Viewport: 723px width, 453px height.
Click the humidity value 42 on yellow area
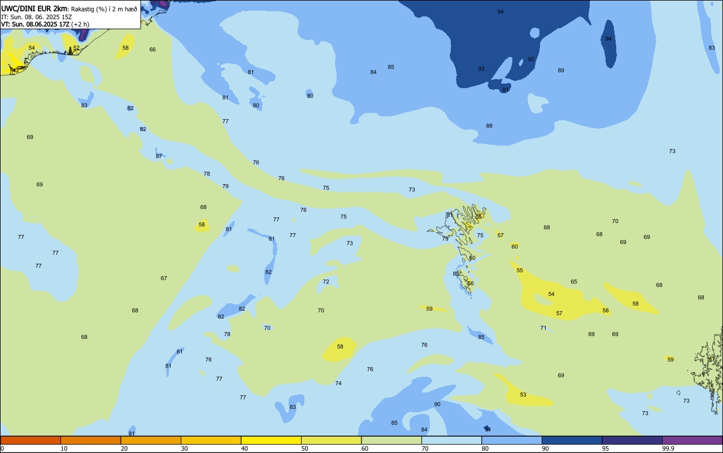point(16,70)
